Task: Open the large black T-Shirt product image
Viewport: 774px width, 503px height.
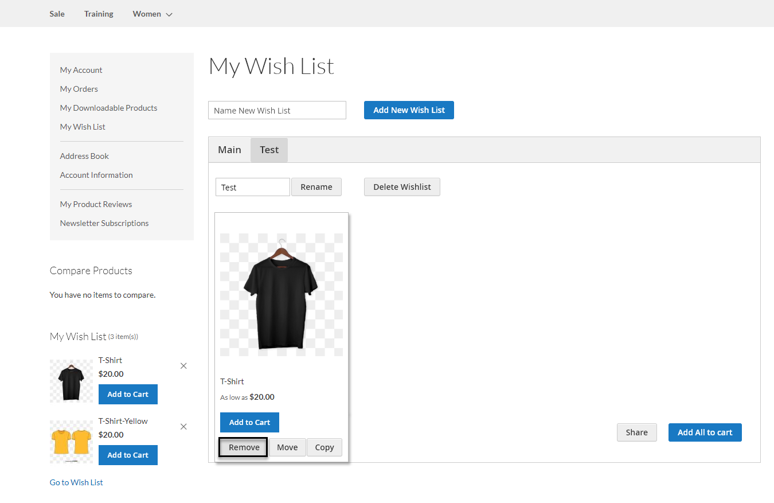Action: 281,295
